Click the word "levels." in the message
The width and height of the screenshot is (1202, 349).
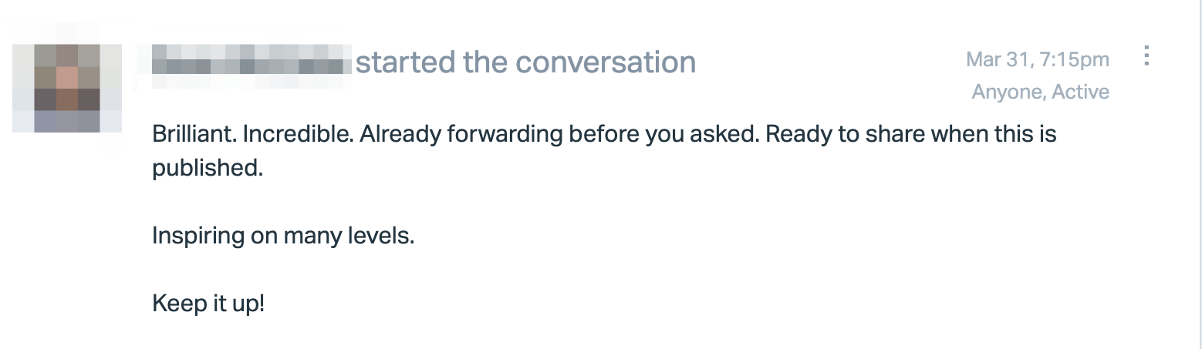coord(386,235)
